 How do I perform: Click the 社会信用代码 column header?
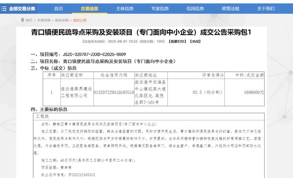click(x=114, y=75)
